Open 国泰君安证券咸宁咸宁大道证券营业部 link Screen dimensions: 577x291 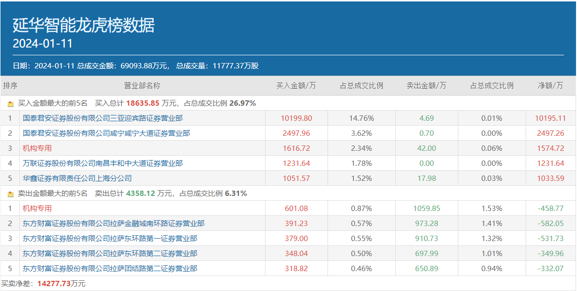[x=107, y=133]
